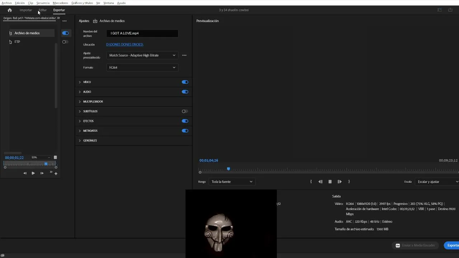Show more source preview transport controls

coord(51,172)
